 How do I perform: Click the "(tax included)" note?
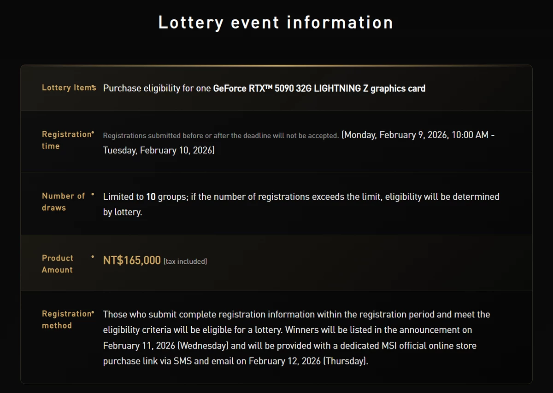185,261
